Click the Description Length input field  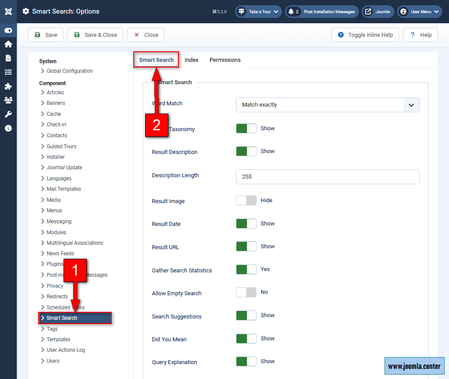(x=328, y=177)
